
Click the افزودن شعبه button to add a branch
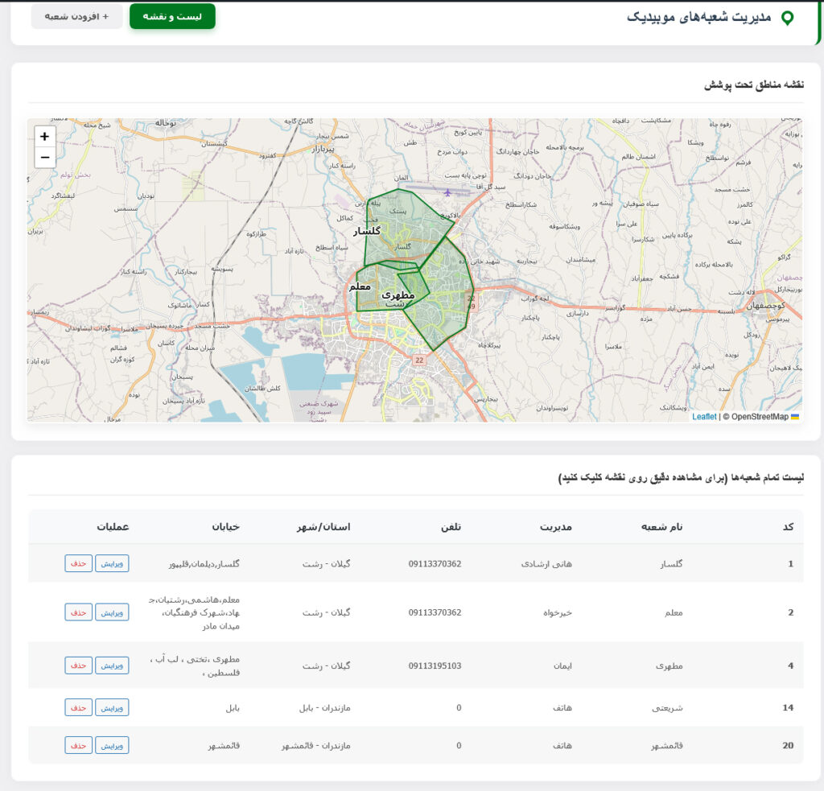coord(76,16)
